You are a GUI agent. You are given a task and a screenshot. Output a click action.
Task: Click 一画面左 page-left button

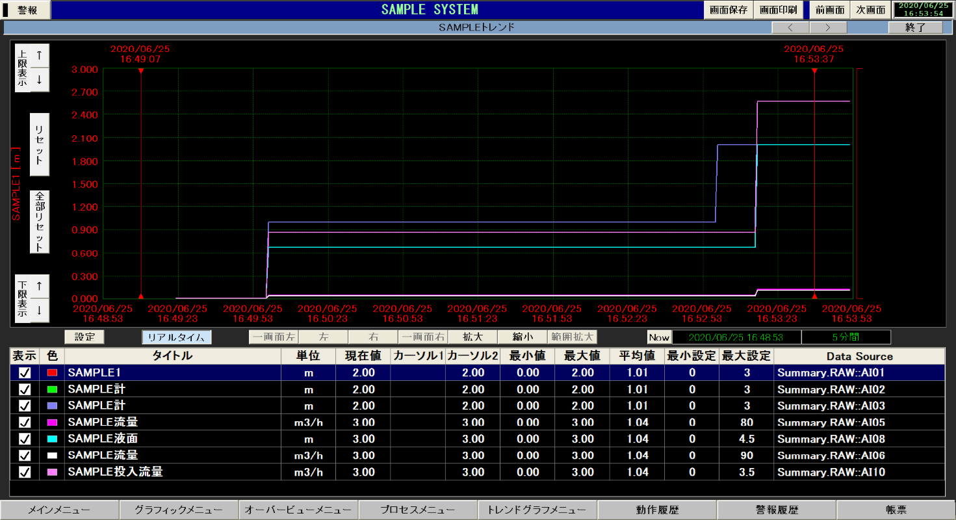click(274, 337)
